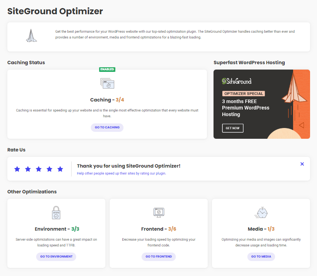Open caching settings via GO TO CACHING
Image resolution: width=317 pixels, height=276 pixels.
pyautogui.click(x=107, y=127)
